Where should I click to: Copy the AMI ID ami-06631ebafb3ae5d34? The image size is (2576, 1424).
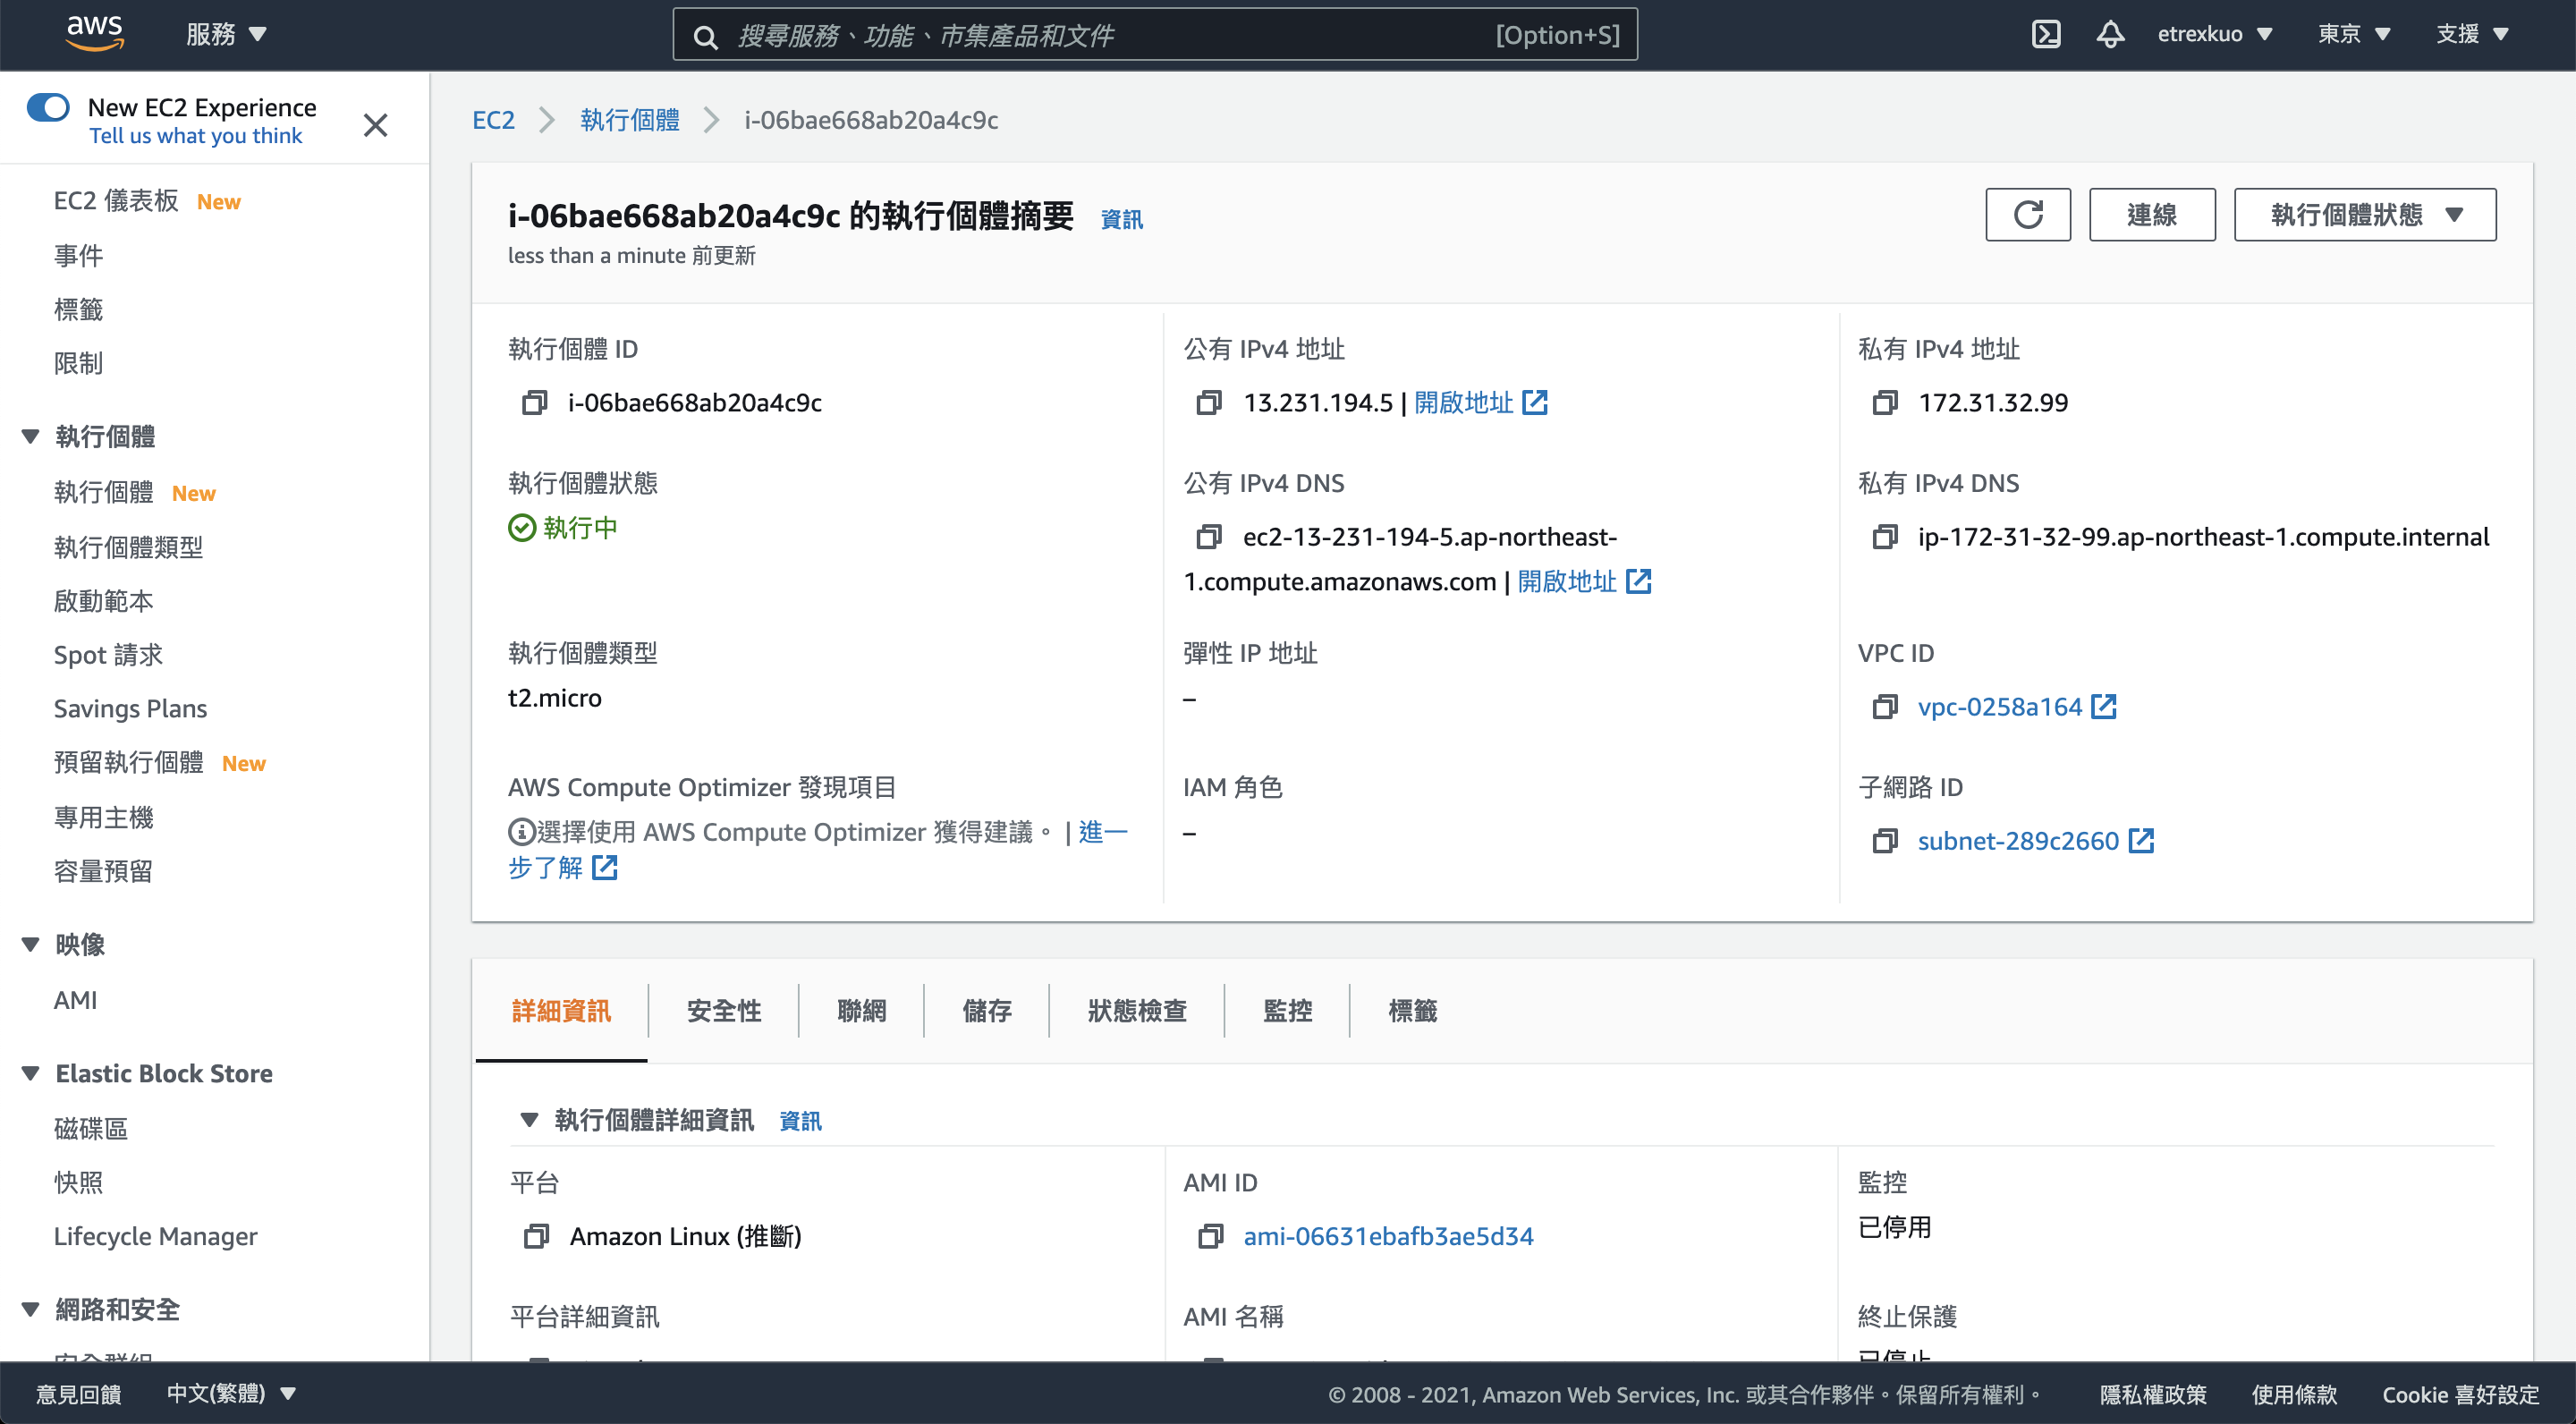pos(1210,1236)
